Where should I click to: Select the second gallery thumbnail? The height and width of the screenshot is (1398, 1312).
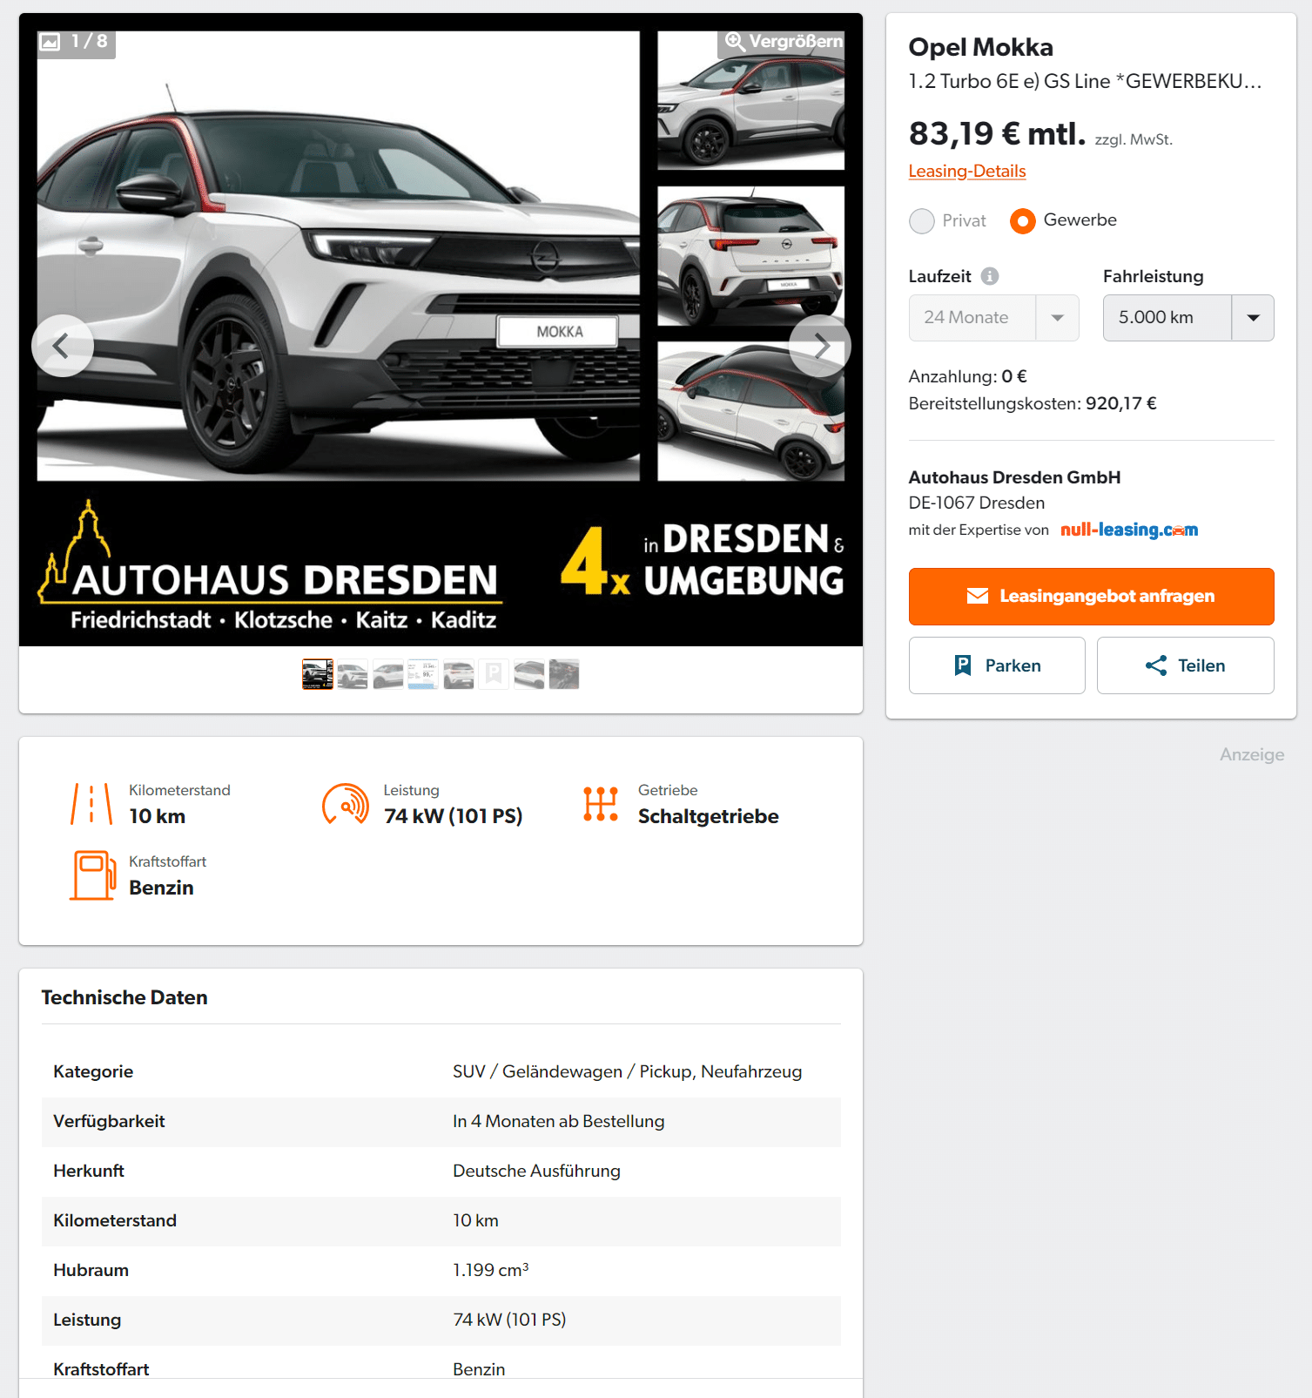point(353,674)
